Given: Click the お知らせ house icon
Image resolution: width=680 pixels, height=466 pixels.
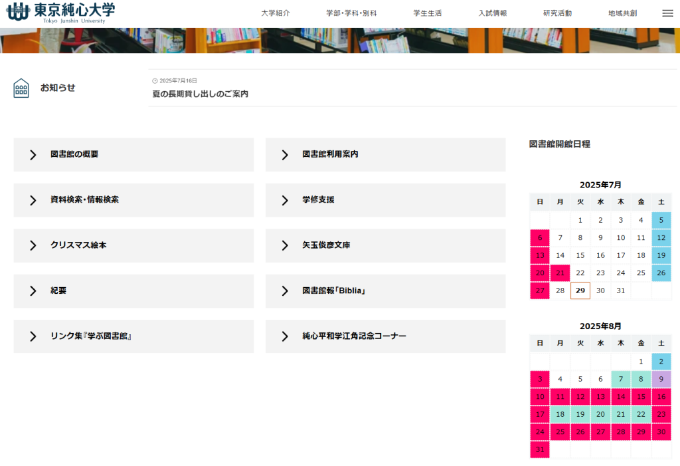Looking at the screenshot, I should pyautogui.click(x=21, y=88).
